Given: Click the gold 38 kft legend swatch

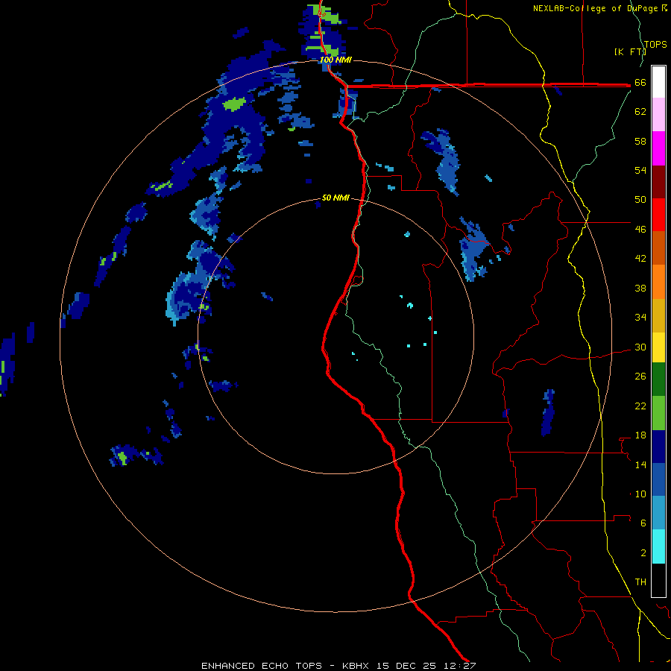Looking at the screenshot, I should click(658, 315).
